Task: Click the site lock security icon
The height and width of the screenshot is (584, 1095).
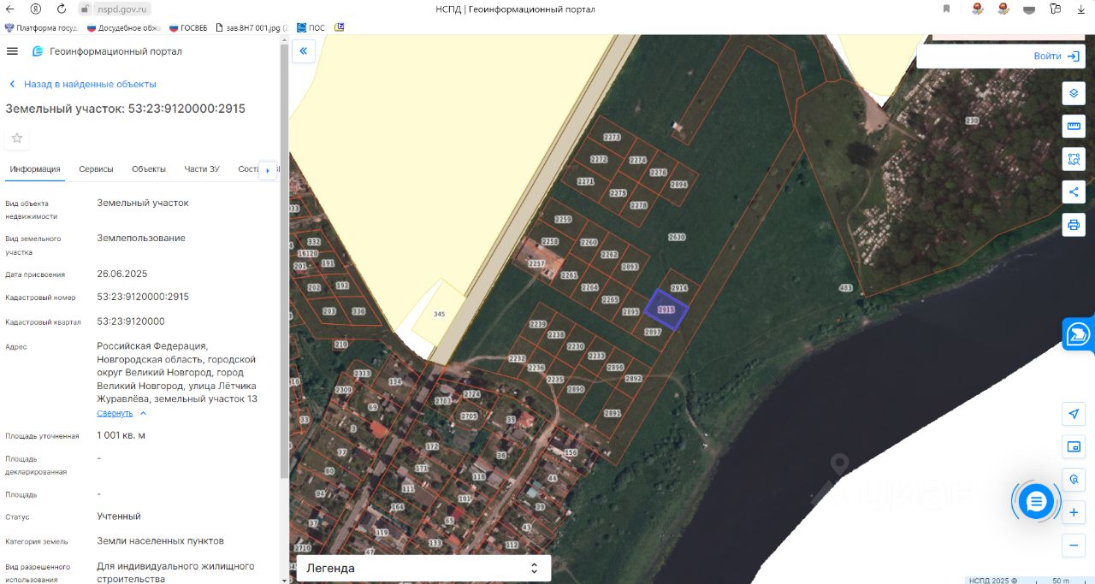Action: point(85,9)
